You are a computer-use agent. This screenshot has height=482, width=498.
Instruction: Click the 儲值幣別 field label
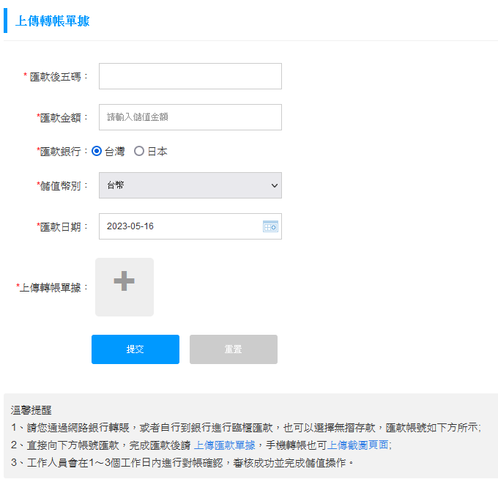pyautogui.click(x=63, y=185)
